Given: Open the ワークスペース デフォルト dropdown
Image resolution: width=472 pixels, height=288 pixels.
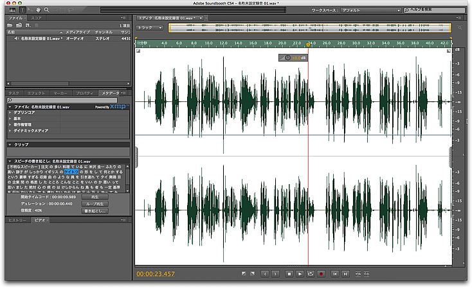Looking at the screenshot, I should pos(372,10).
